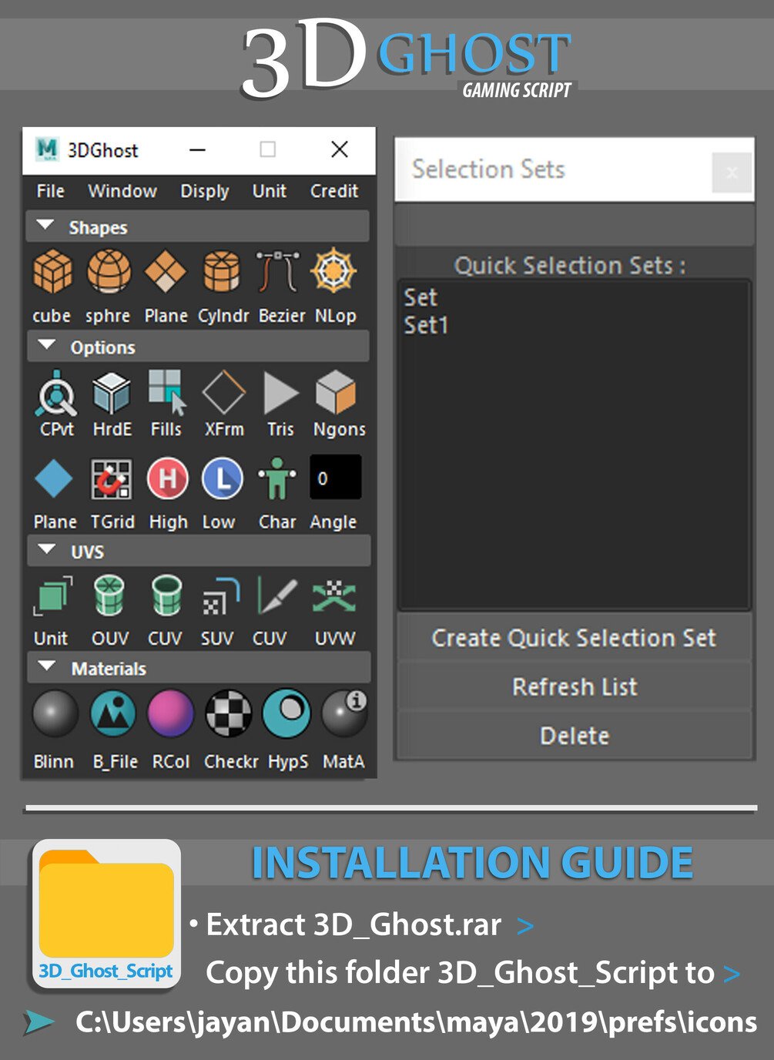Create a cylinder with Cylndr icon
The width and height of the screenshot is (774, 1060).
(x=222, y=271)
